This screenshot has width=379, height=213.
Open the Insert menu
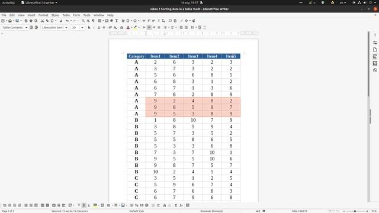[x=31, y=15]
